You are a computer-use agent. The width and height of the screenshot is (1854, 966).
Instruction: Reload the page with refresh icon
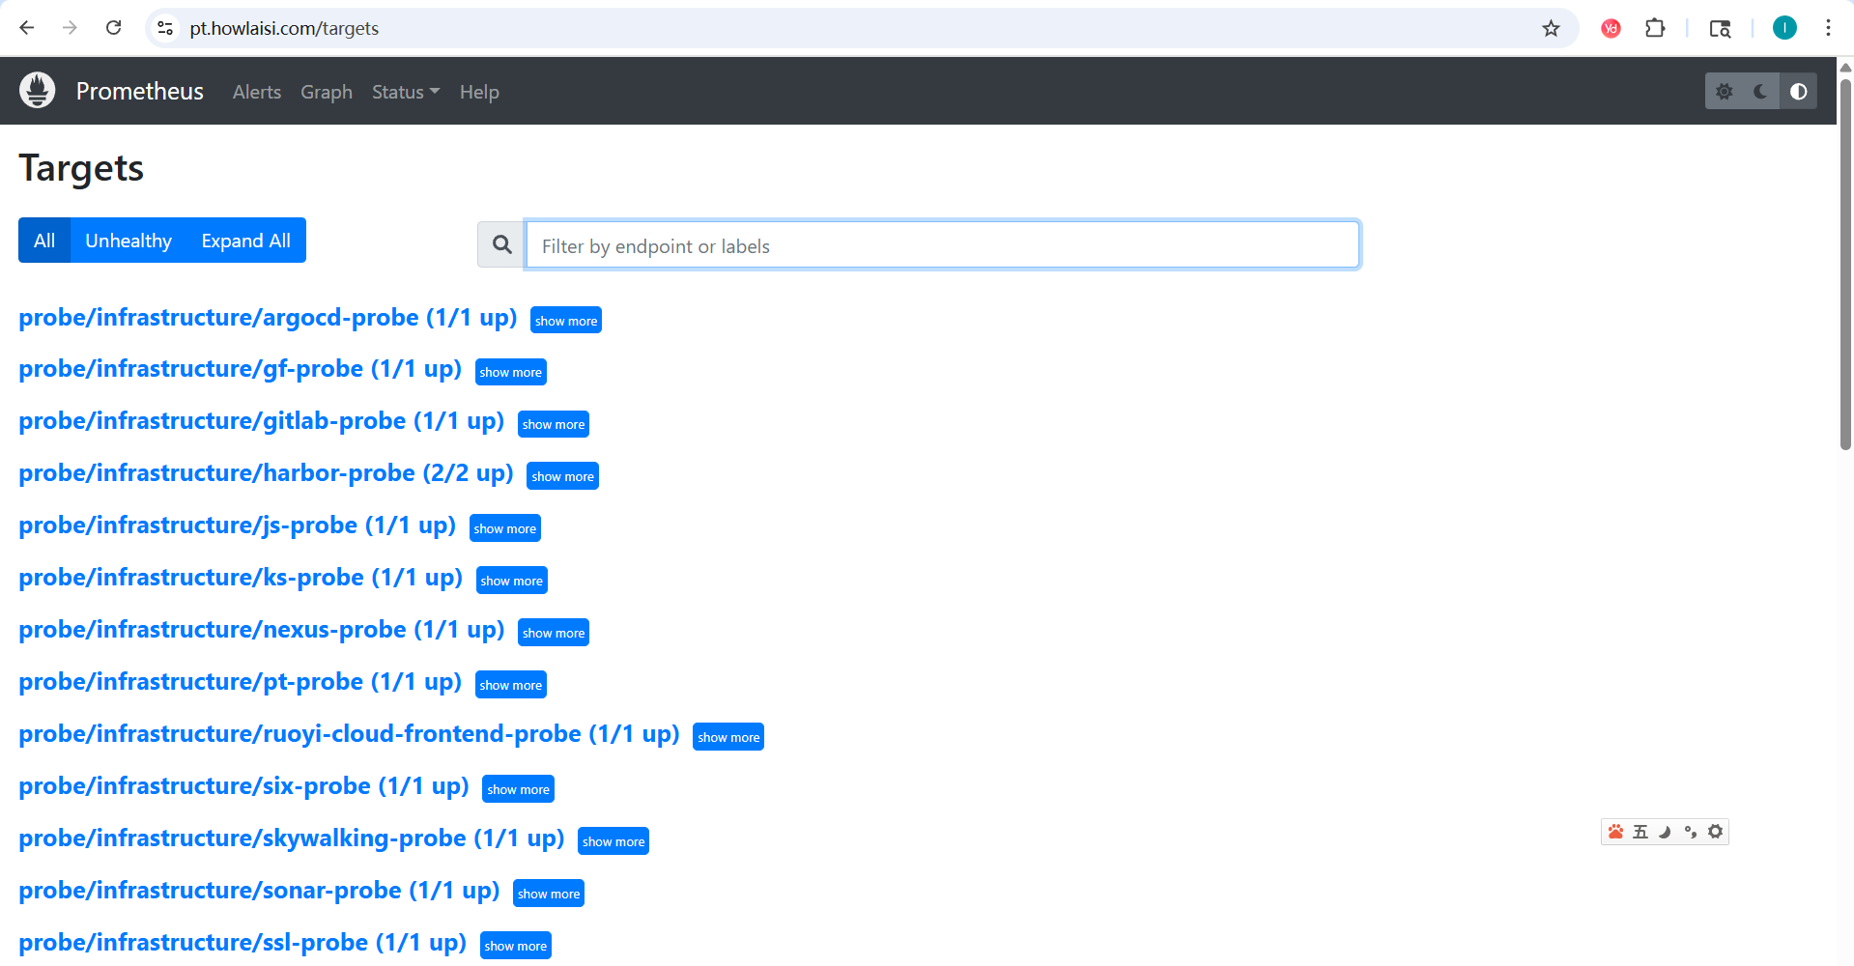click(113, 28)
